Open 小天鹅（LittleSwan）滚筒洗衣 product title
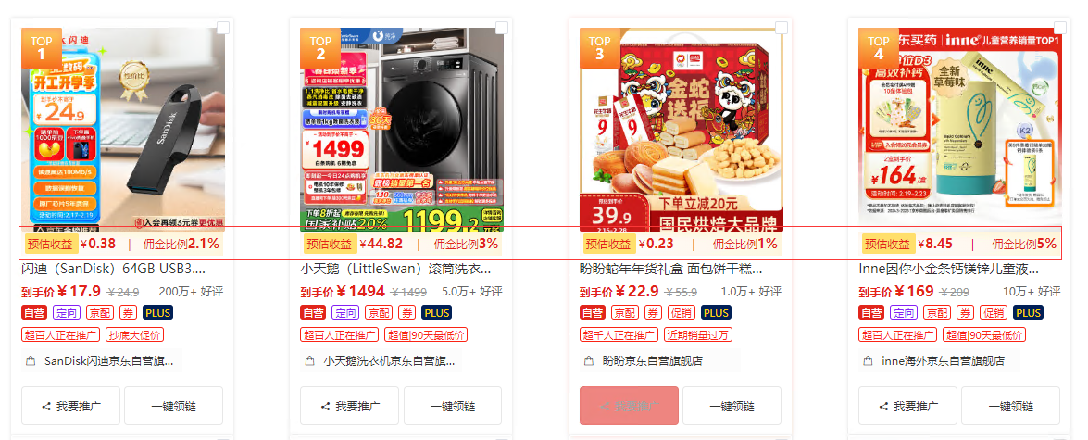This screenshot has width=1088, height=440. [x=396, y=269]
